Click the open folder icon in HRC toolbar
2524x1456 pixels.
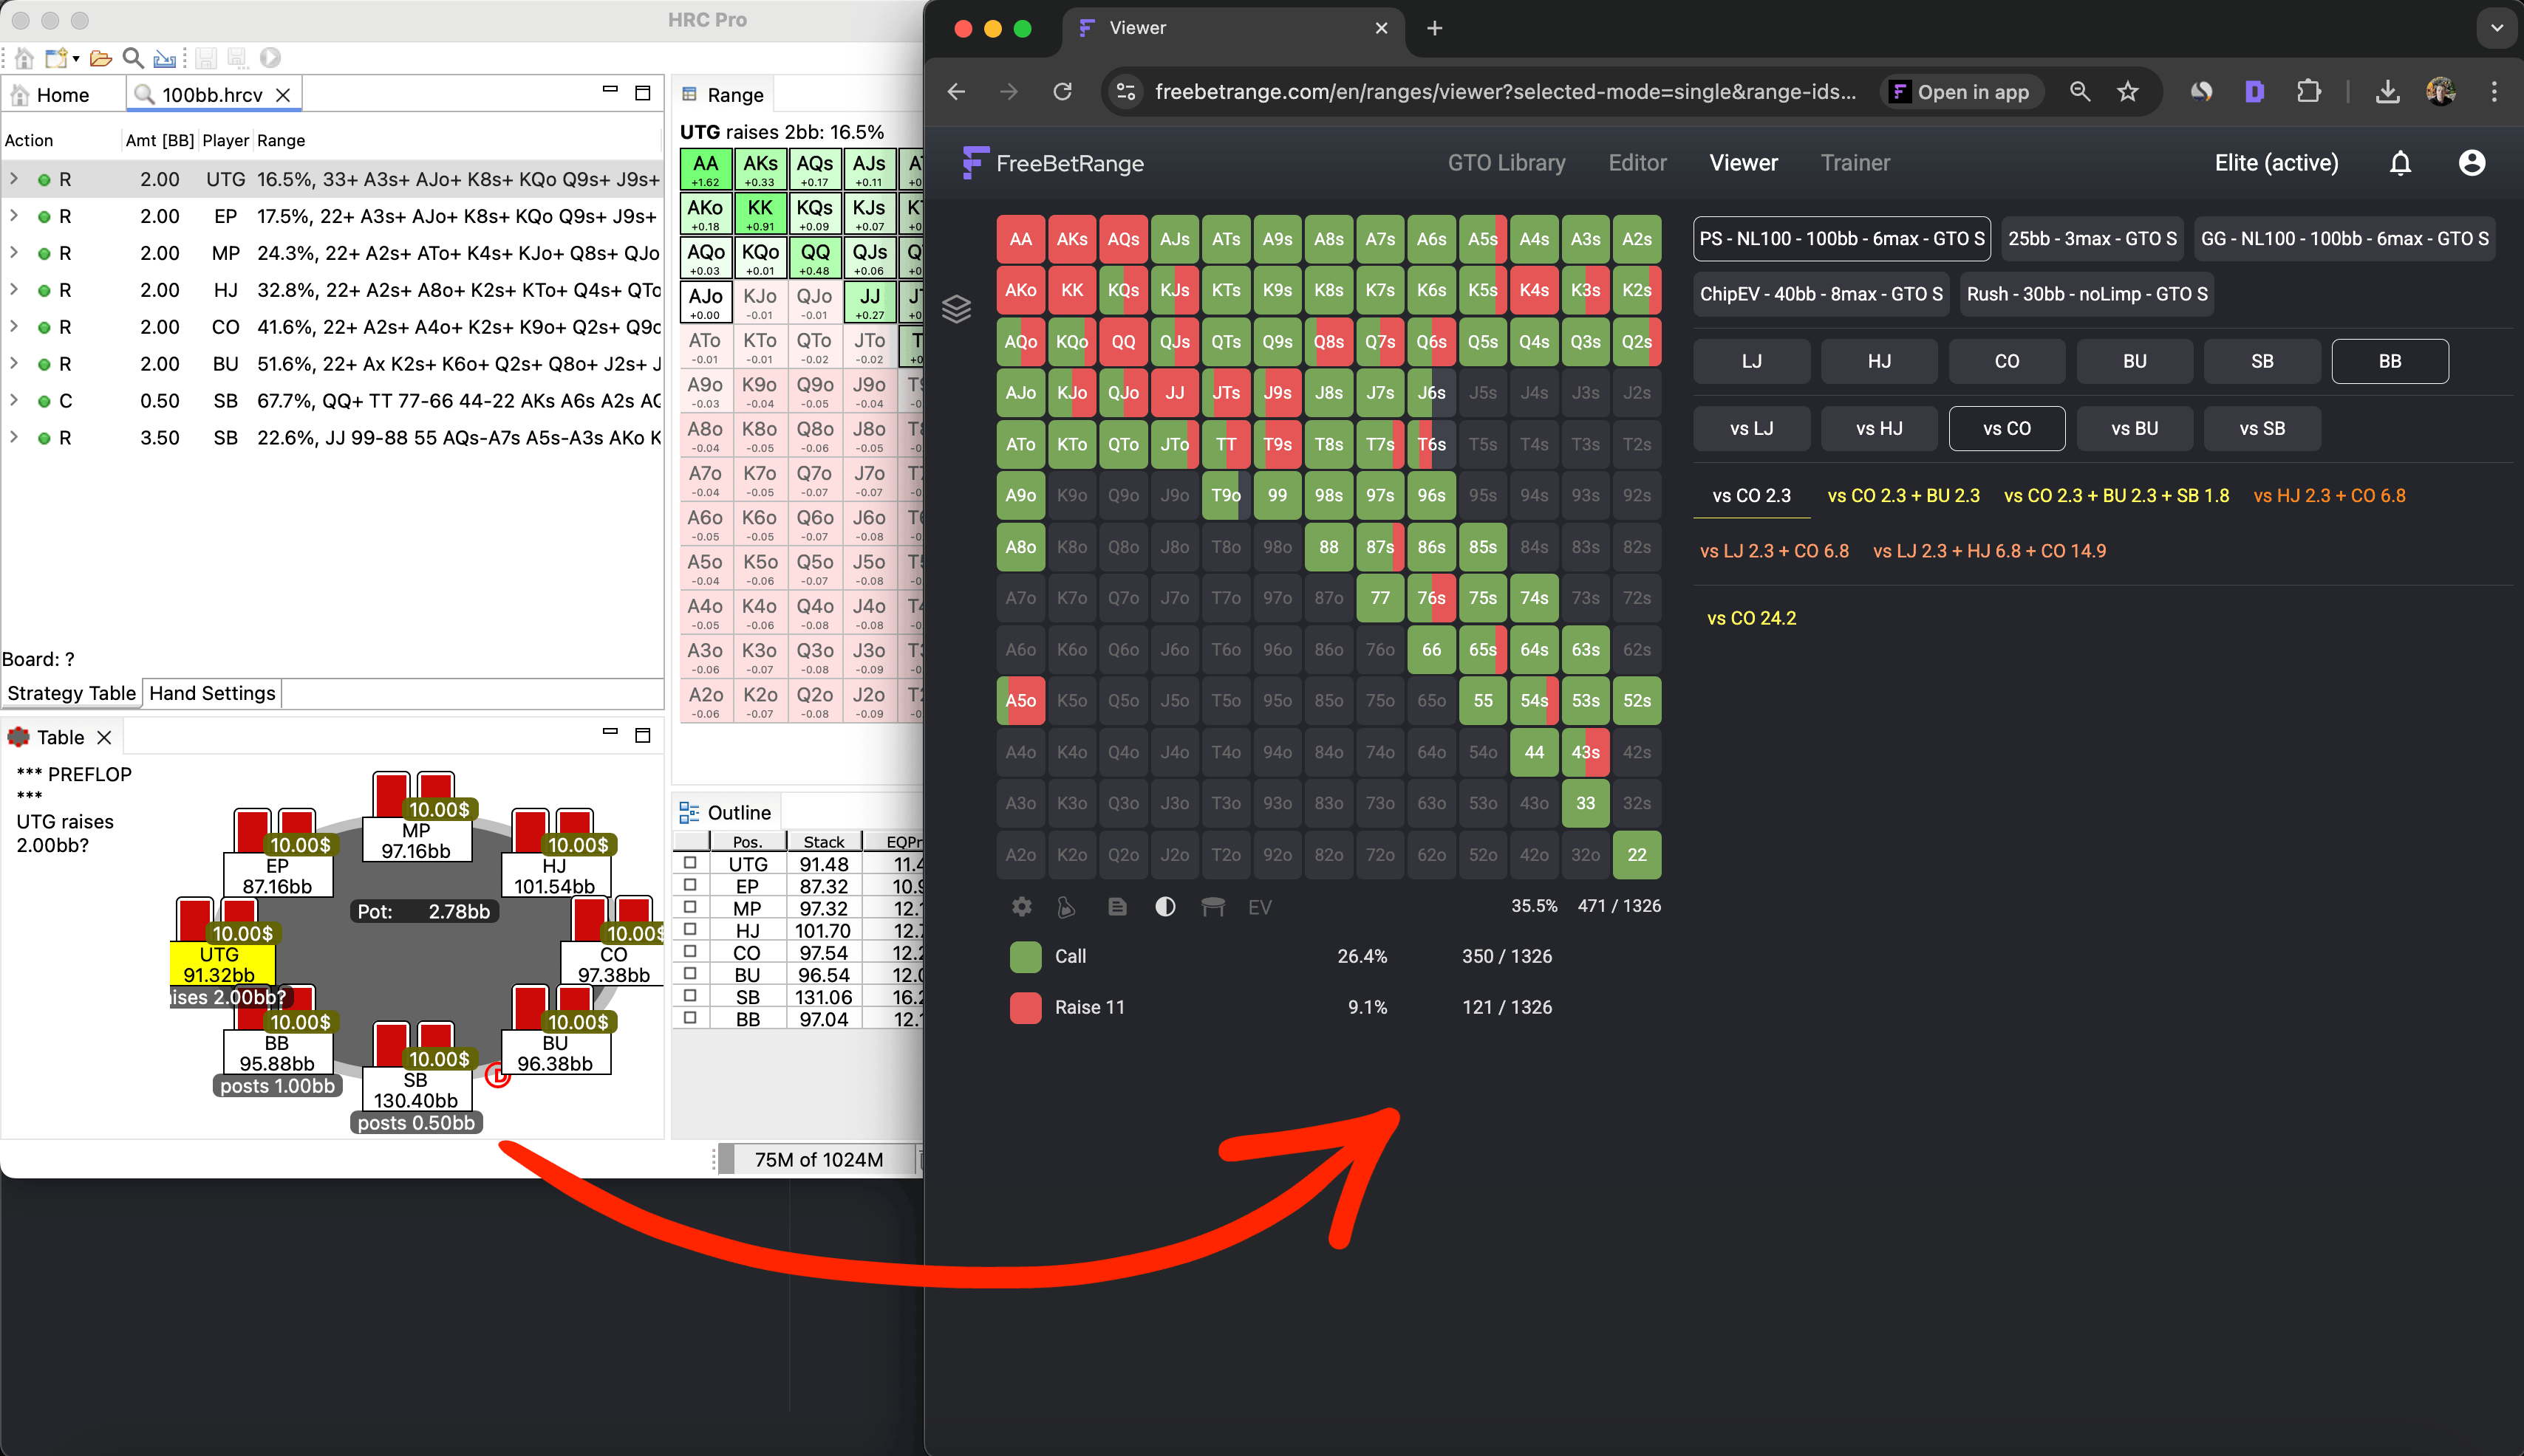[x=100, y=58]
